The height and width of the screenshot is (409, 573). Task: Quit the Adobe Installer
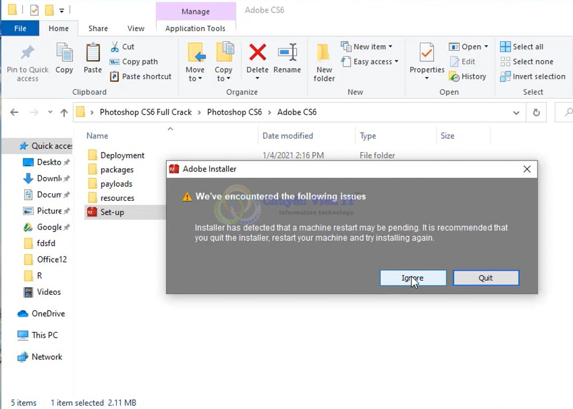485,278
